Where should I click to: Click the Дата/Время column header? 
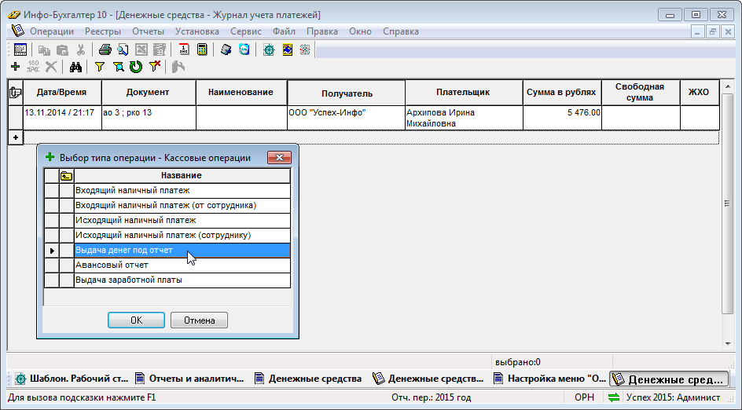(62, 92)
